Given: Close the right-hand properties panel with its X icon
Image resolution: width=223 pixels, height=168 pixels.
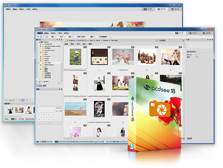Looking at the screenshot, I should coord(212,39).
